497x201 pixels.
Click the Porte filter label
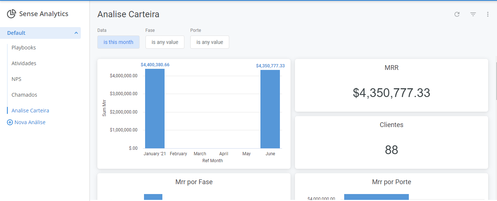pos(195,30)
